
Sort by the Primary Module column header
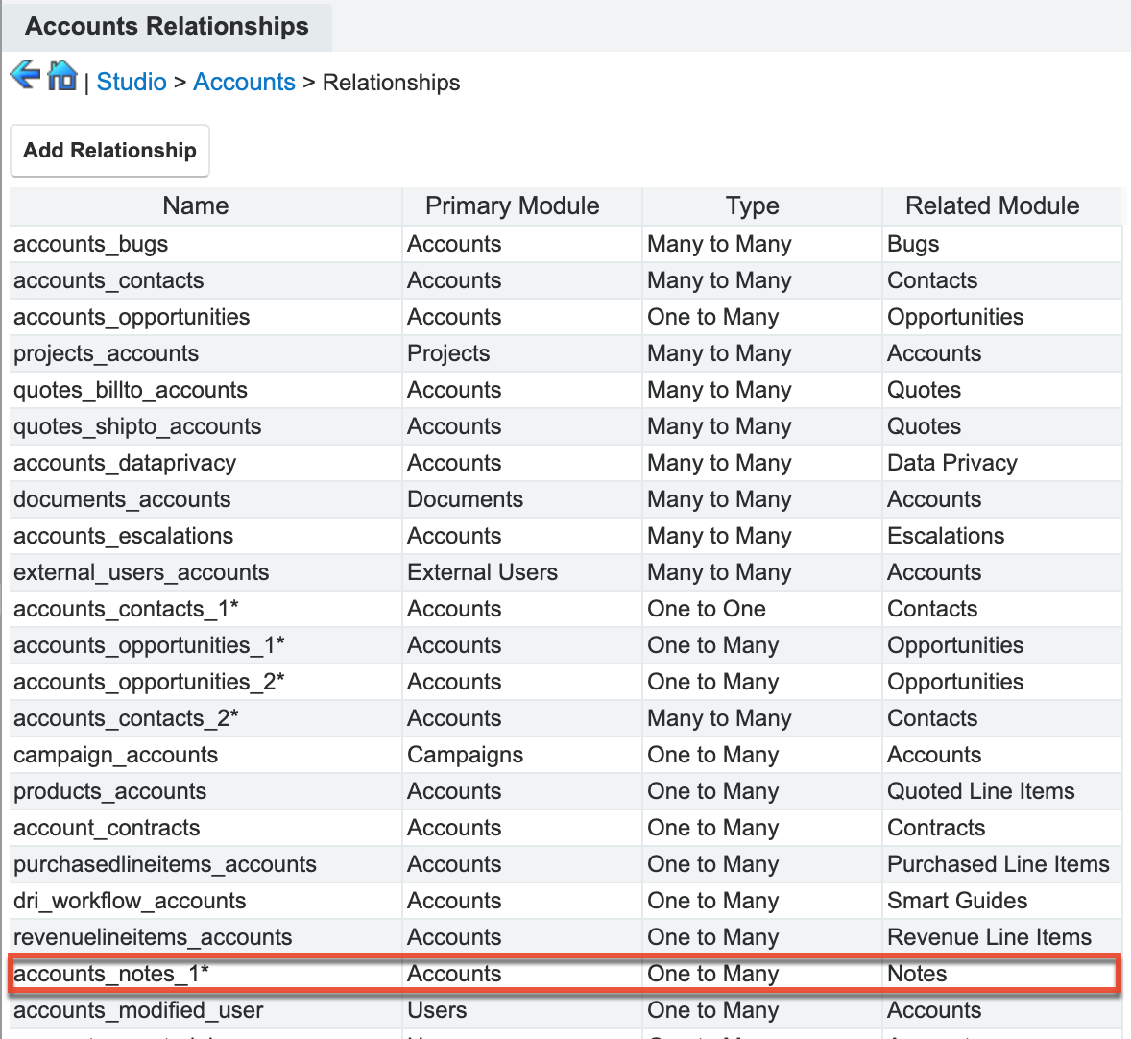point(512,206)
